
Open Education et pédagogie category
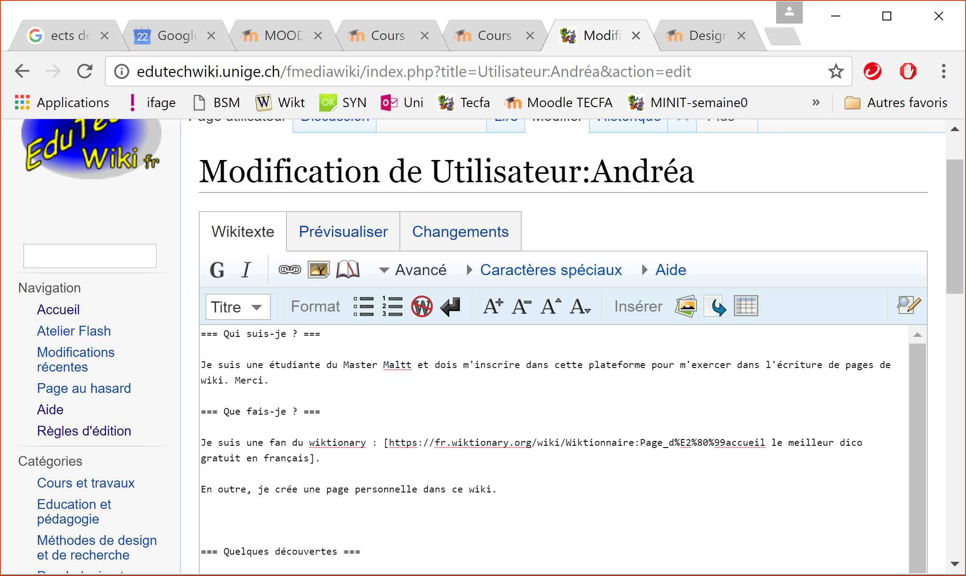point(74,511)
